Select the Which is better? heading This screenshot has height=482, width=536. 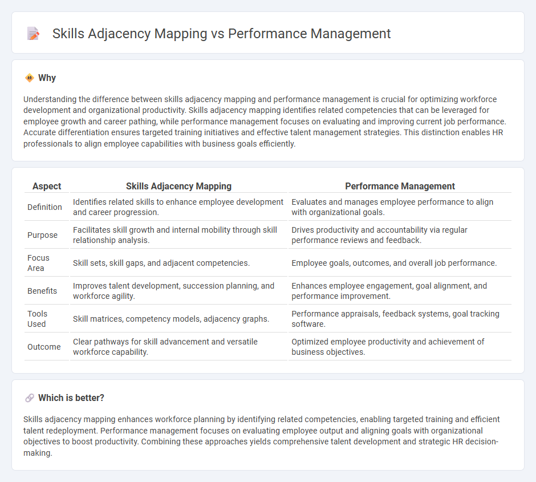(x=71, y=398)
